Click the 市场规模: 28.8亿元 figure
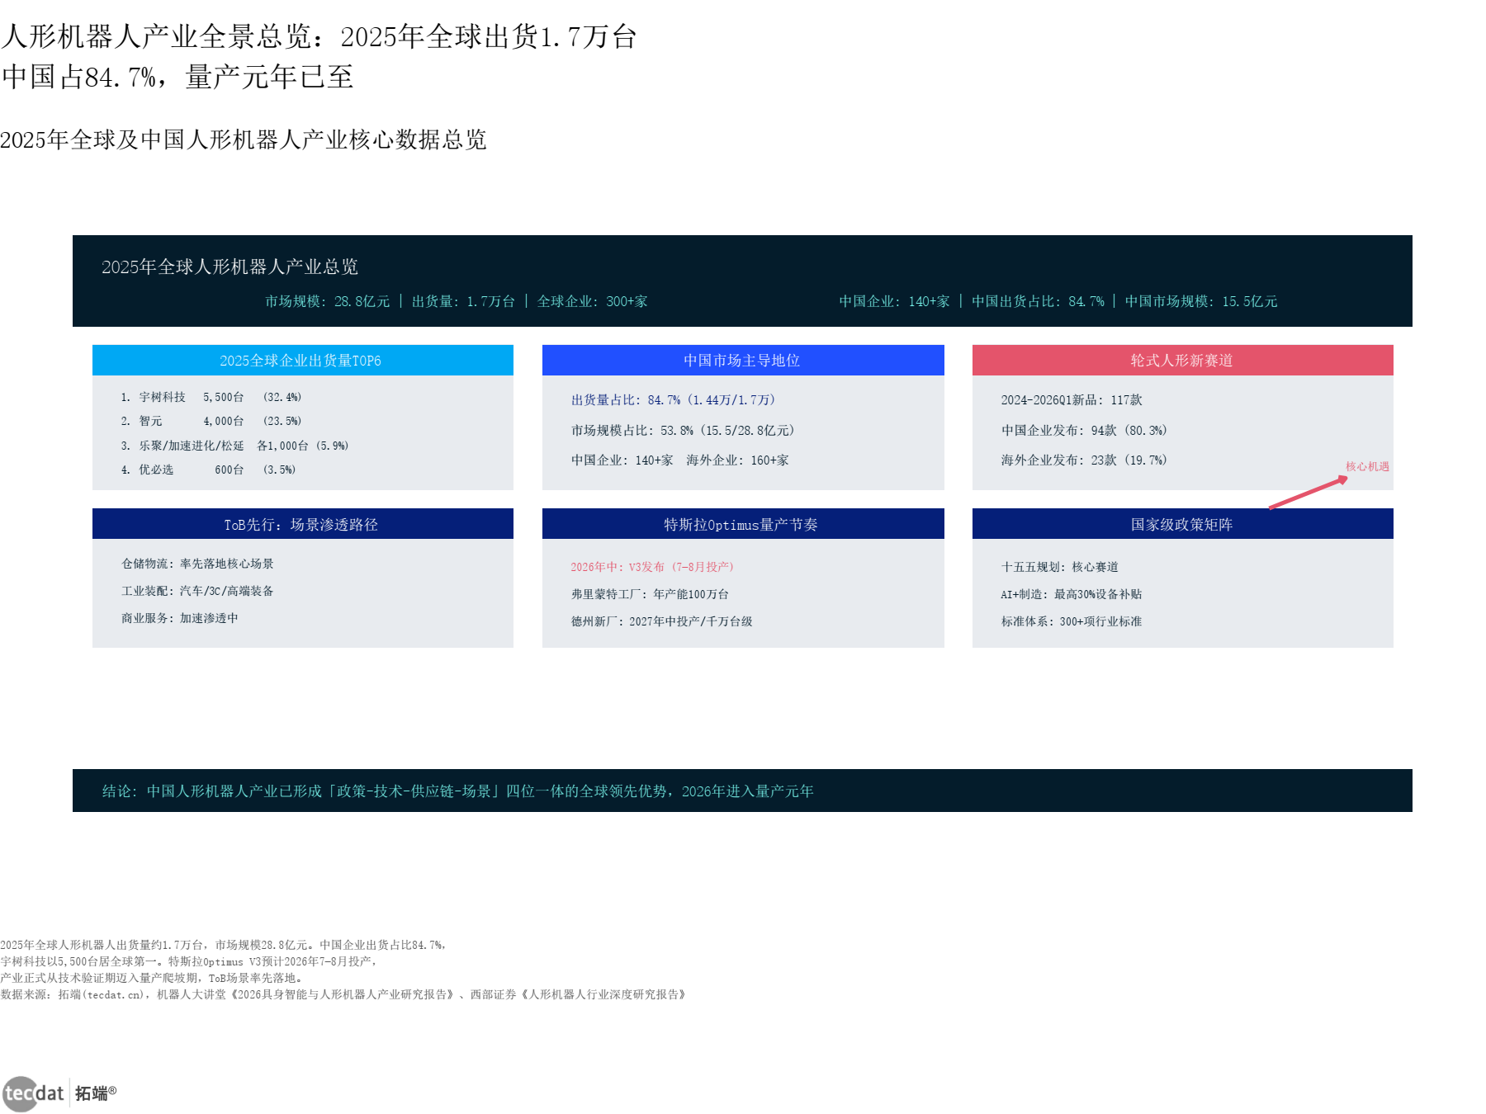This screenshot has width=1486, height=1114. 327,301
